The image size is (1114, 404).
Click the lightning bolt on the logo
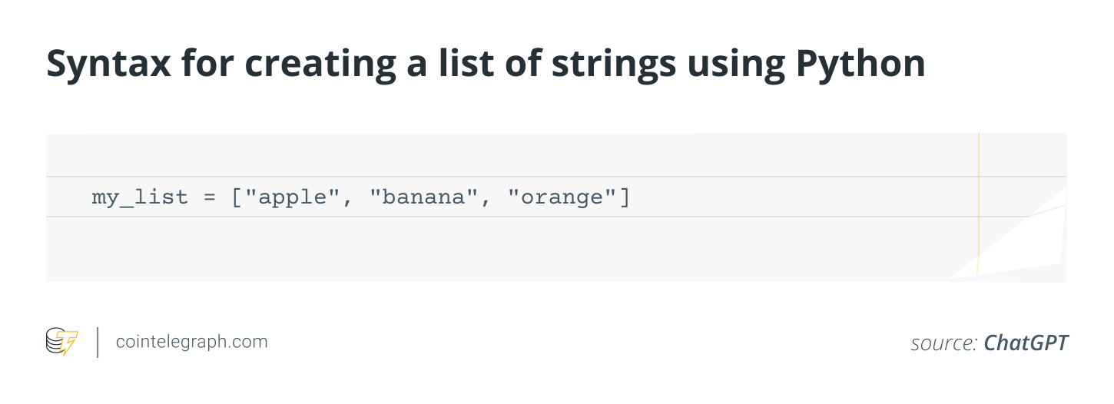click(69, 344)
